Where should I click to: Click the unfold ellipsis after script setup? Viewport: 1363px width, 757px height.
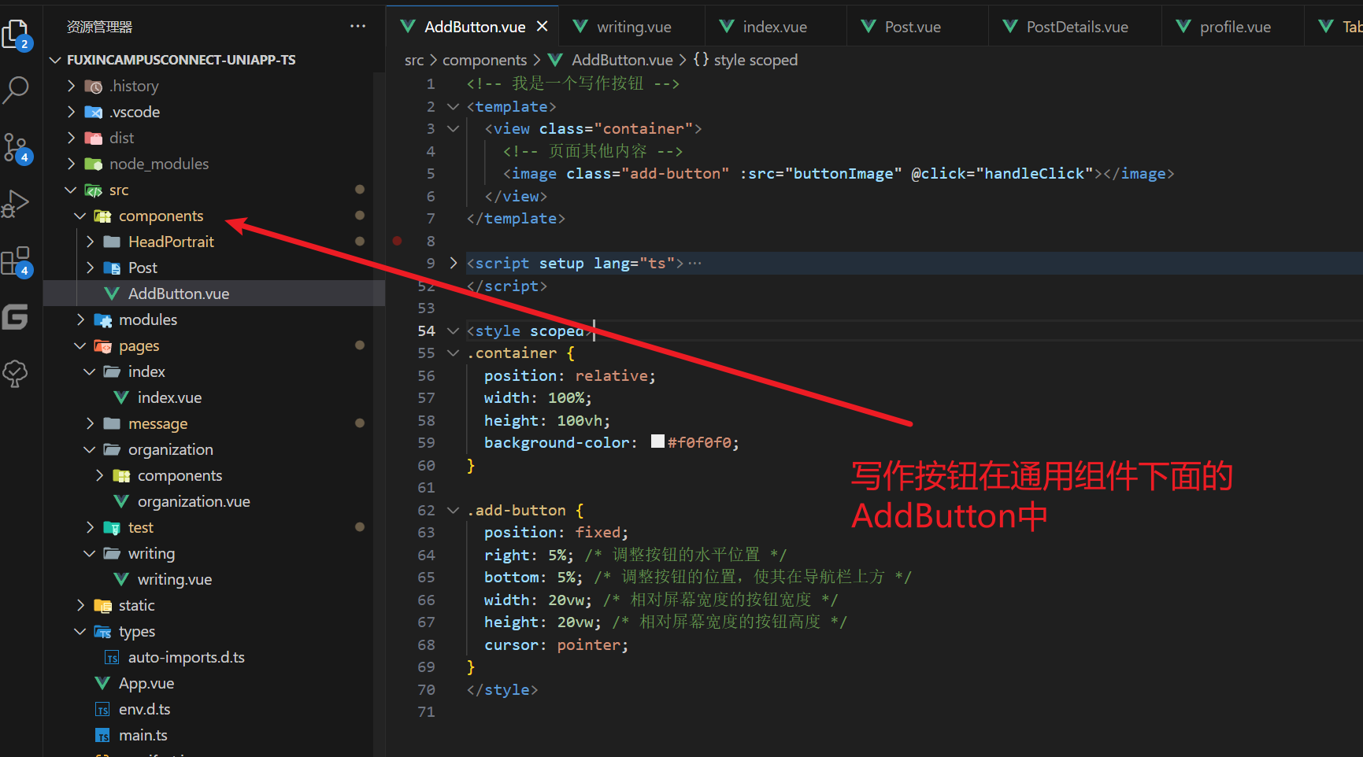click(x=694, y=263)
